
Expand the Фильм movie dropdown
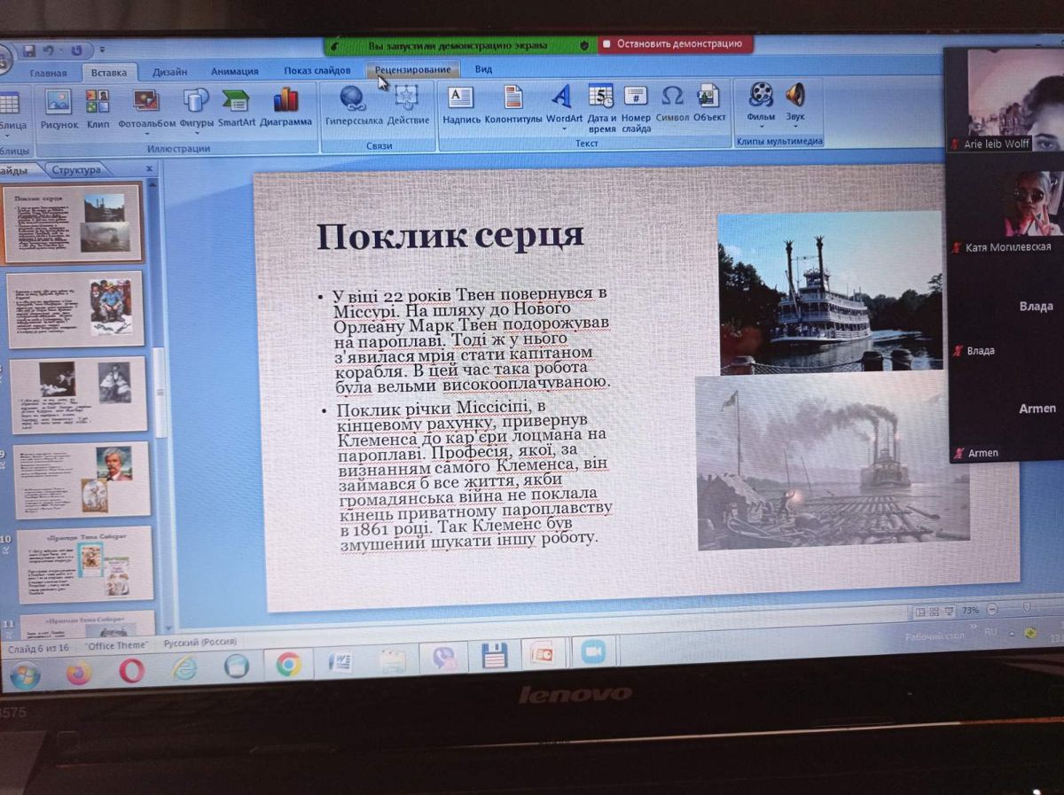pos(760,128)
